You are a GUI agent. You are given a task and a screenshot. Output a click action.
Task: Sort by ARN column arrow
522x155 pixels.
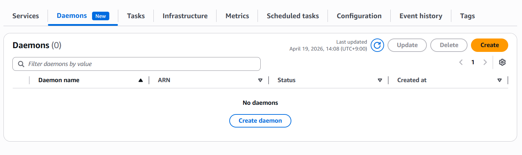point(260,80)
